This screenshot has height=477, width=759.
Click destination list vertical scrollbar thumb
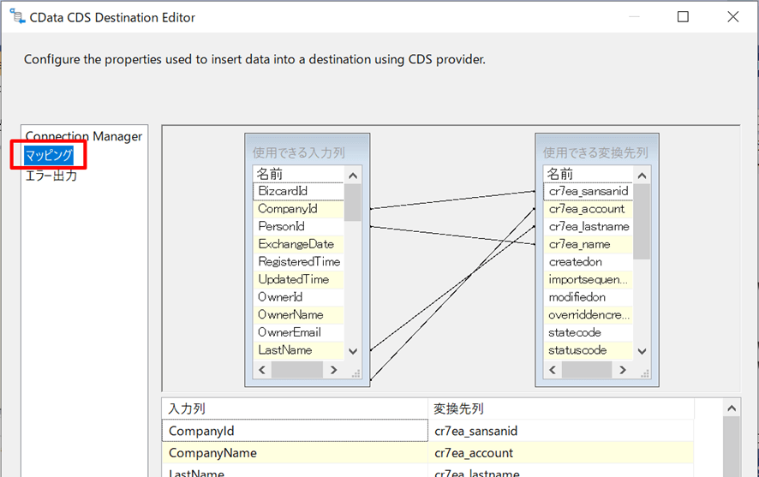(x=642, y=222)
